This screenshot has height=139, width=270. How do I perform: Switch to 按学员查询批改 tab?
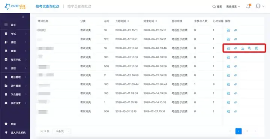(x=79, y=6)
